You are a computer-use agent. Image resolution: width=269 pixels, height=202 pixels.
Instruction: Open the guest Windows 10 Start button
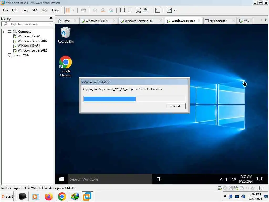(61, 179)
